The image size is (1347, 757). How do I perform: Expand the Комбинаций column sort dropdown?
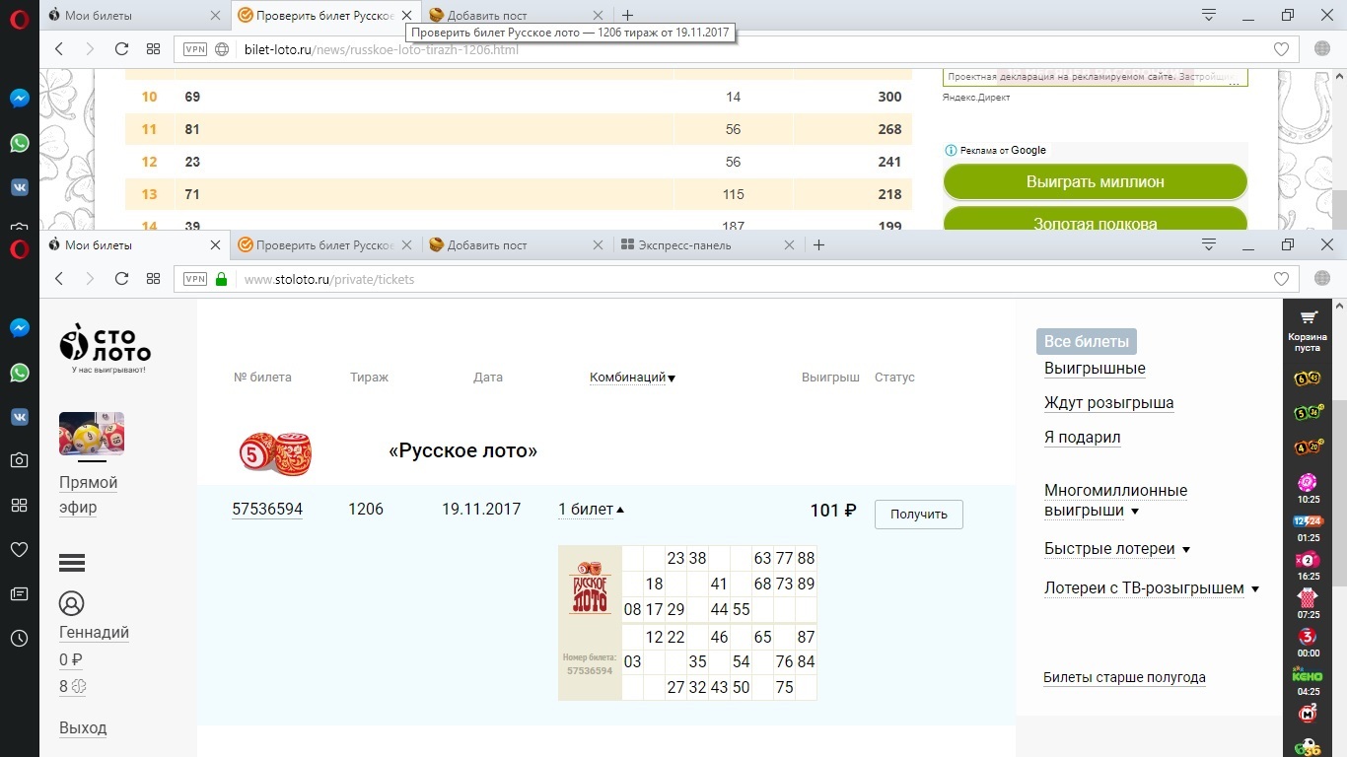[x=632, y=378]
